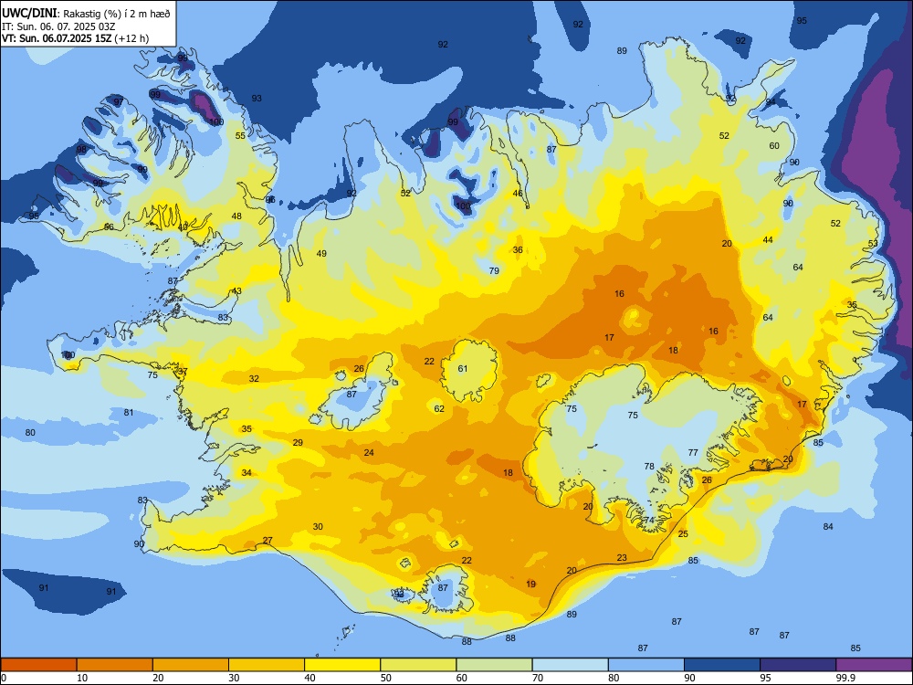Click the humidity value 97 in the Westfjords
Image resolution: width=913 pixels, height=685 pixels.
[x=118, y=102]
